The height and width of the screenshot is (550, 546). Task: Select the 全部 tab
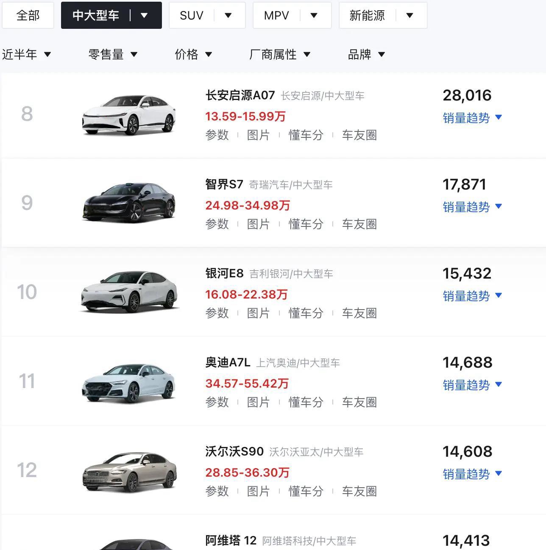point(28,15)
